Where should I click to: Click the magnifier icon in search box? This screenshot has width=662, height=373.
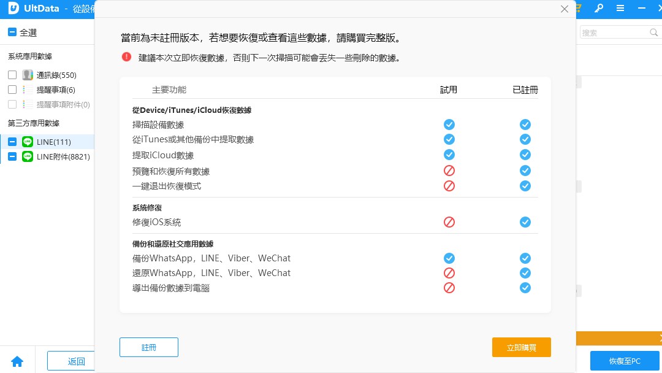click(653, 33)
